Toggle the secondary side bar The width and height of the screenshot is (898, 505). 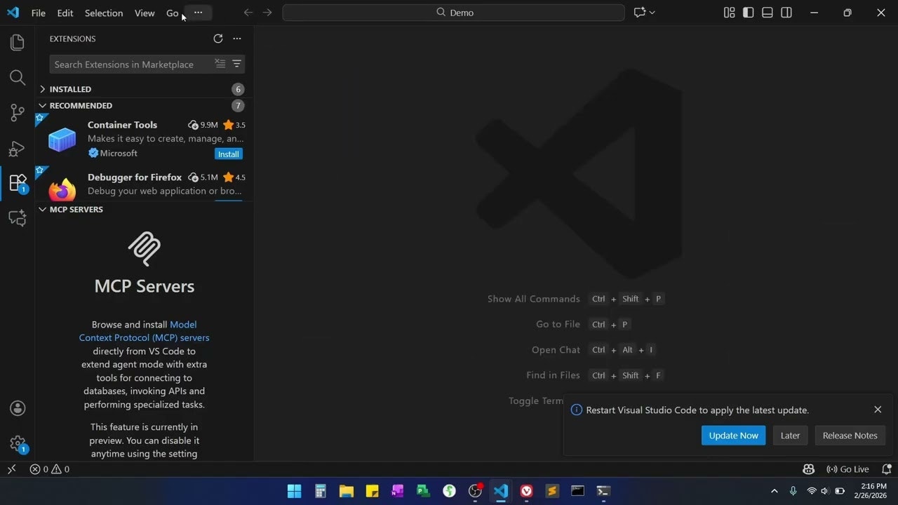[786, 13]
